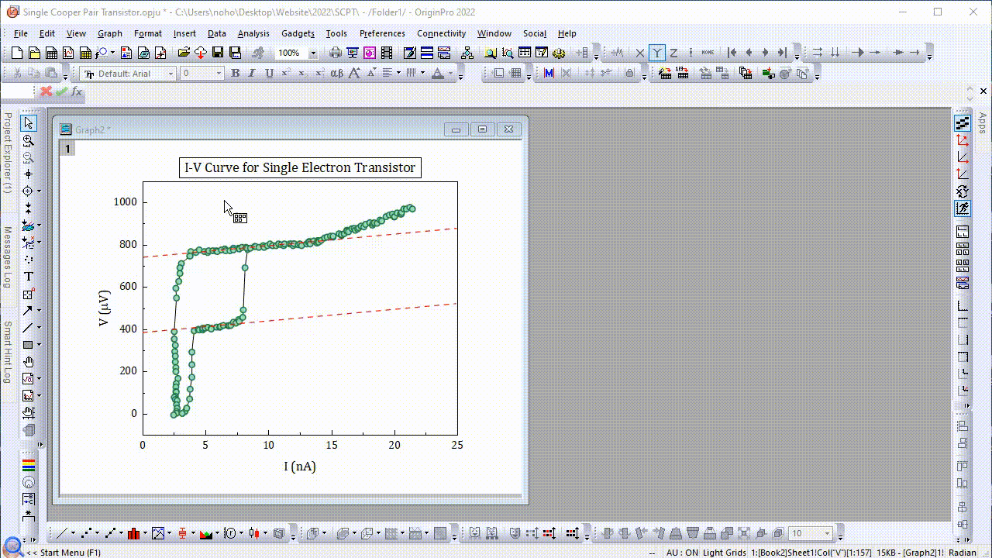Click the Increase Font size icon
992x558 pixels.
[355, 74]
